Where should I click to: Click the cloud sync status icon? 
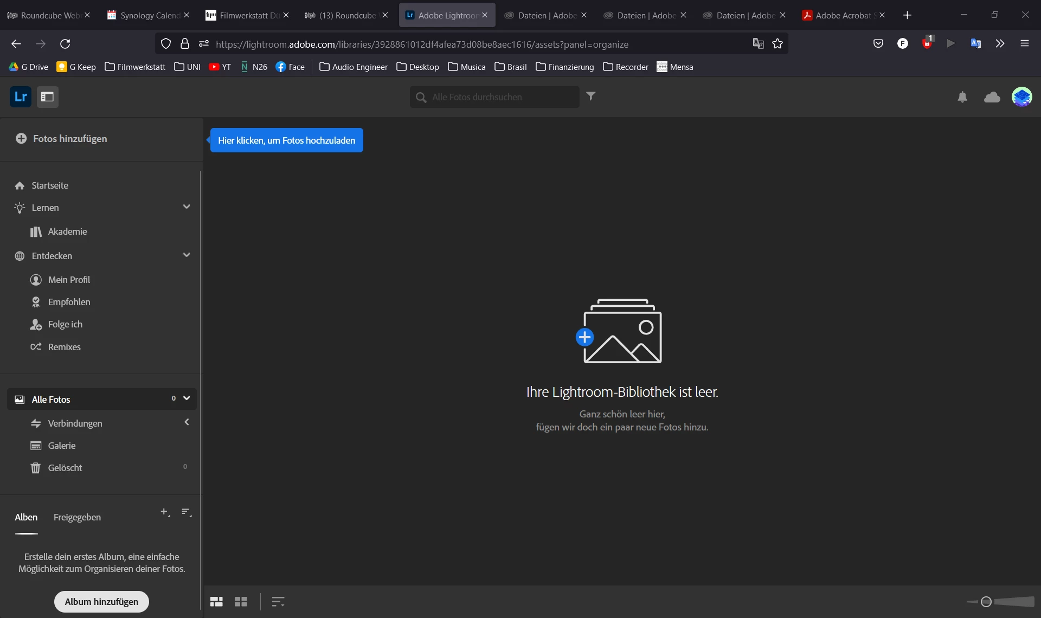(992, 97)
